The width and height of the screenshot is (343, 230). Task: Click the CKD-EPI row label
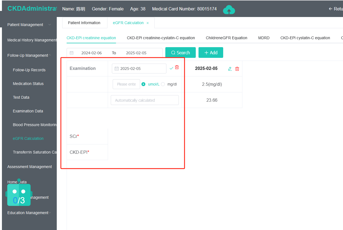(80, 152)
